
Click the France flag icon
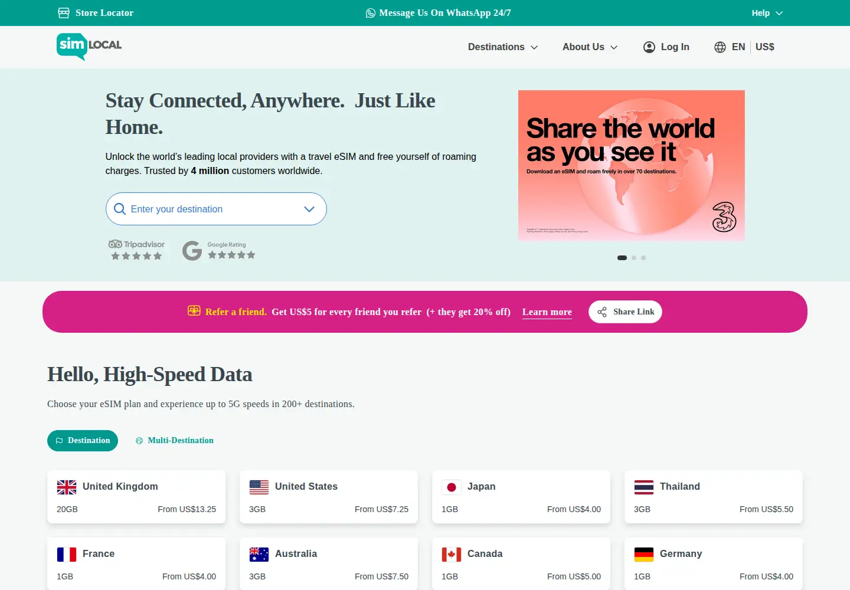point(67,554)
